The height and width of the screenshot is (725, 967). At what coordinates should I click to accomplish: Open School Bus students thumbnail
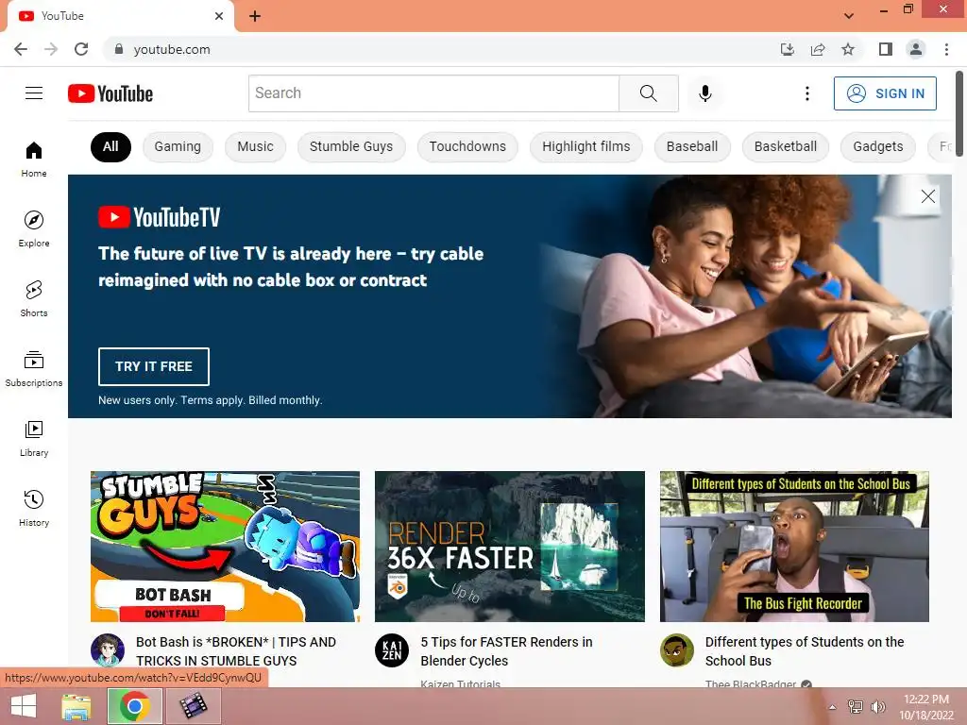click(x=794, y=547)
